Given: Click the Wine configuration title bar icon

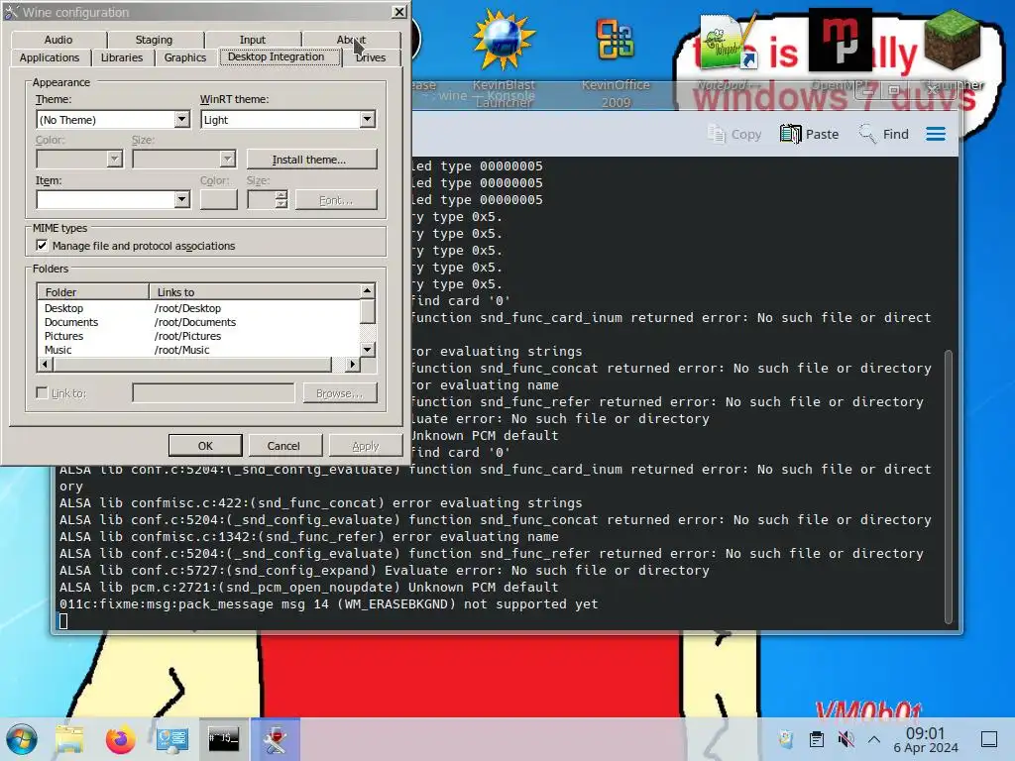Looking at the screenshot, I should click(11, 12).
